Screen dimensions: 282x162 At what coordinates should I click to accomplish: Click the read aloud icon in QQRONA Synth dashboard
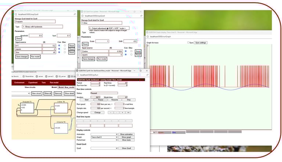click(x=147, y=75)
